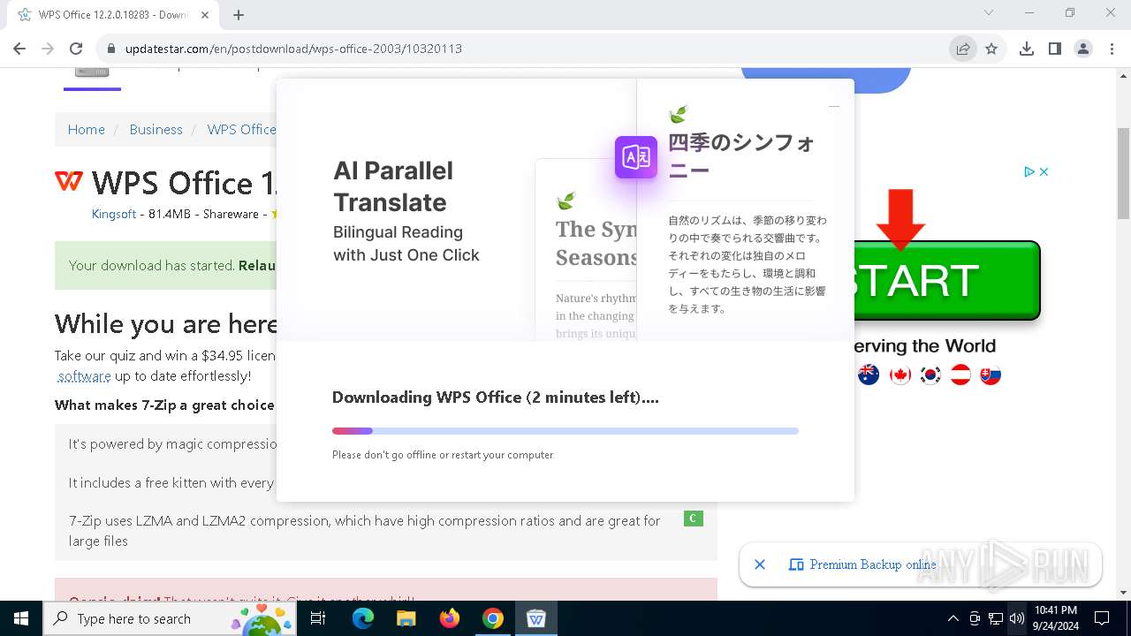This screenshot has width=1131, height=636.
Task: Switch to WPS installer on taskbar
Action: tap(536, 618)
